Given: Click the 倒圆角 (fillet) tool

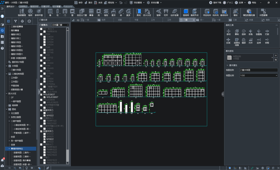Looking at the screenshot, I should click(x=259, y=32).
